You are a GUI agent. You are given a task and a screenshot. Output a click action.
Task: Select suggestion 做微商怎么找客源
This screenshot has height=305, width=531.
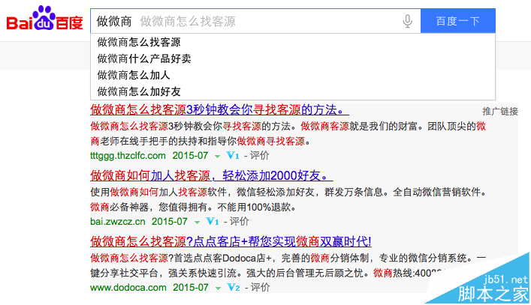(x=139, y=43)
